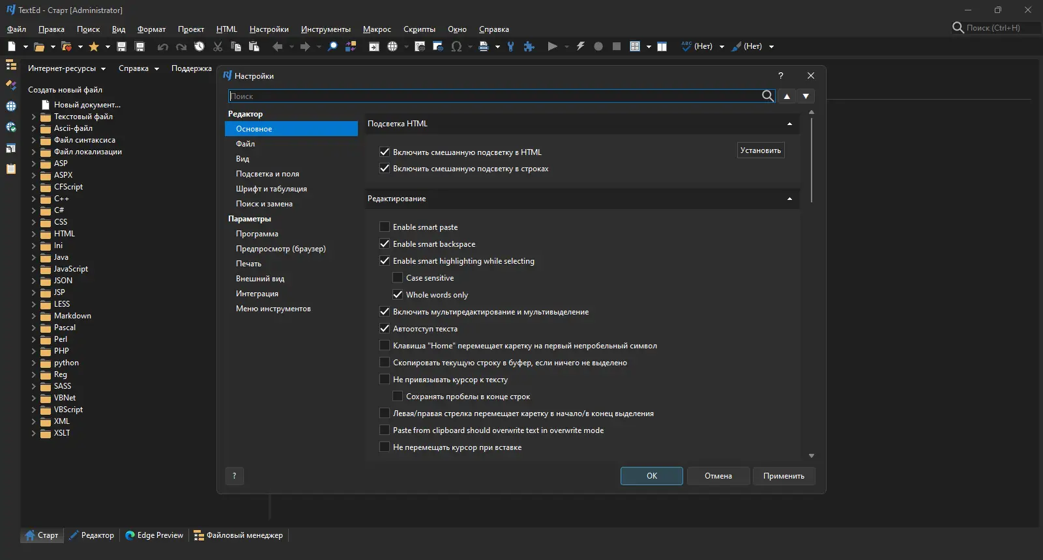Click the Поиск field in settings dialog

tap(494, 96)
